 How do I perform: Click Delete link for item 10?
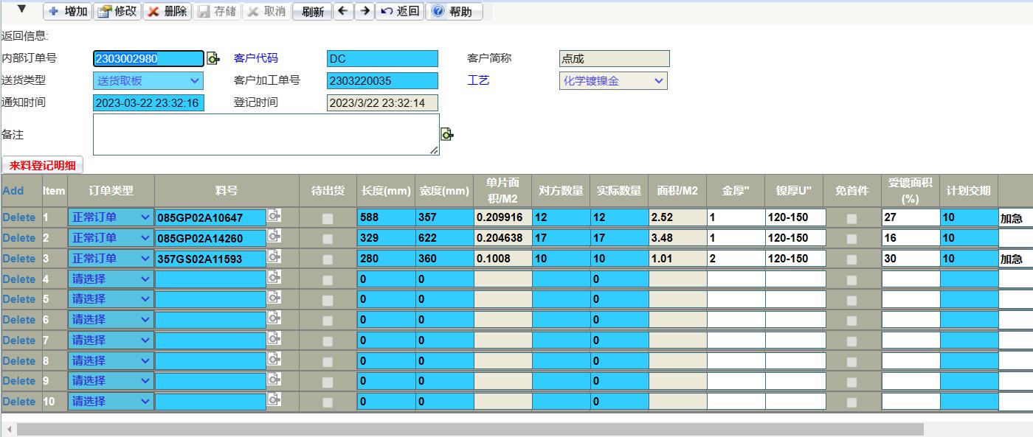[18, 402]
